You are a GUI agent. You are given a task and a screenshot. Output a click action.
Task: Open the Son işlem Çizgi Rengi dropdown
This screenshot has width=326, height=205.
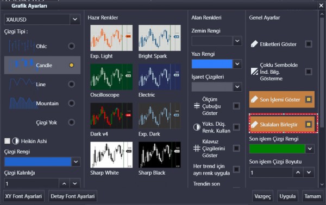[310, 149]
